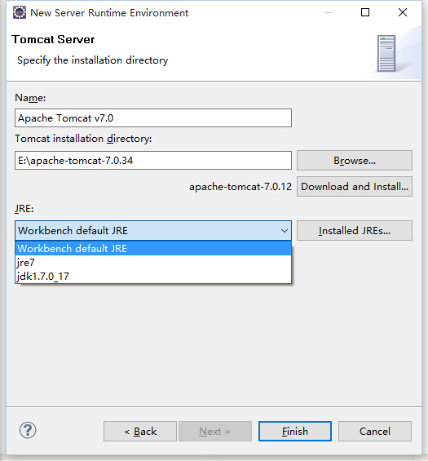This screenshot has height=461, width=428.
Task: Click the disabled Next button
Action: [215, 432]
